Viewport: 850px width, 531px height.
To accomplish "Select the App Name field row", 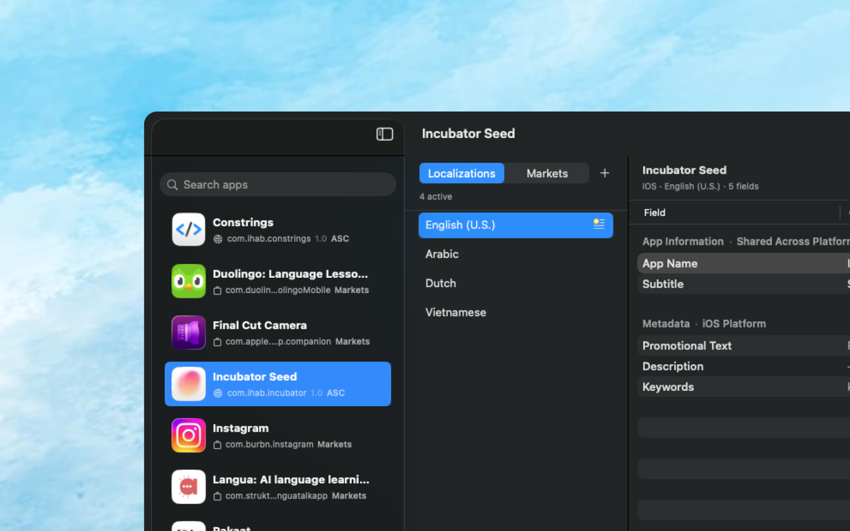I will click(x=744, y=263).
